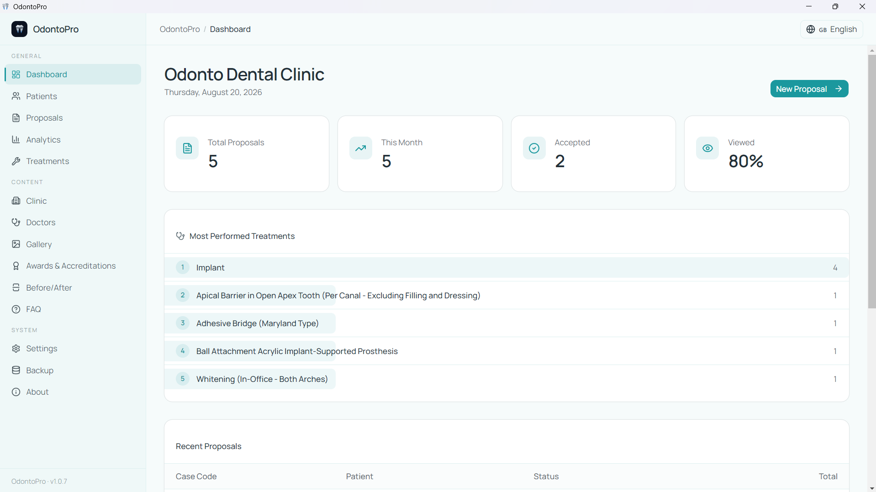Go to Settings
This screenshot has height=492, width=876.
click(73, 349)
